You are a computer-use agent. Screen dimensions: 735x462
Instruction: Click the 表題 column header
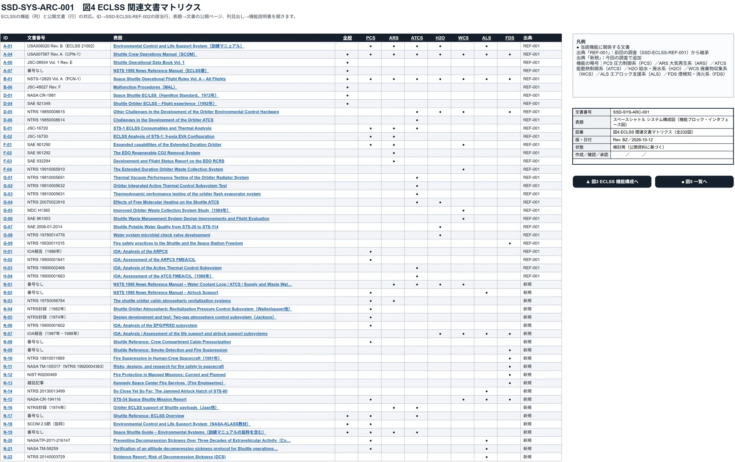118,38
